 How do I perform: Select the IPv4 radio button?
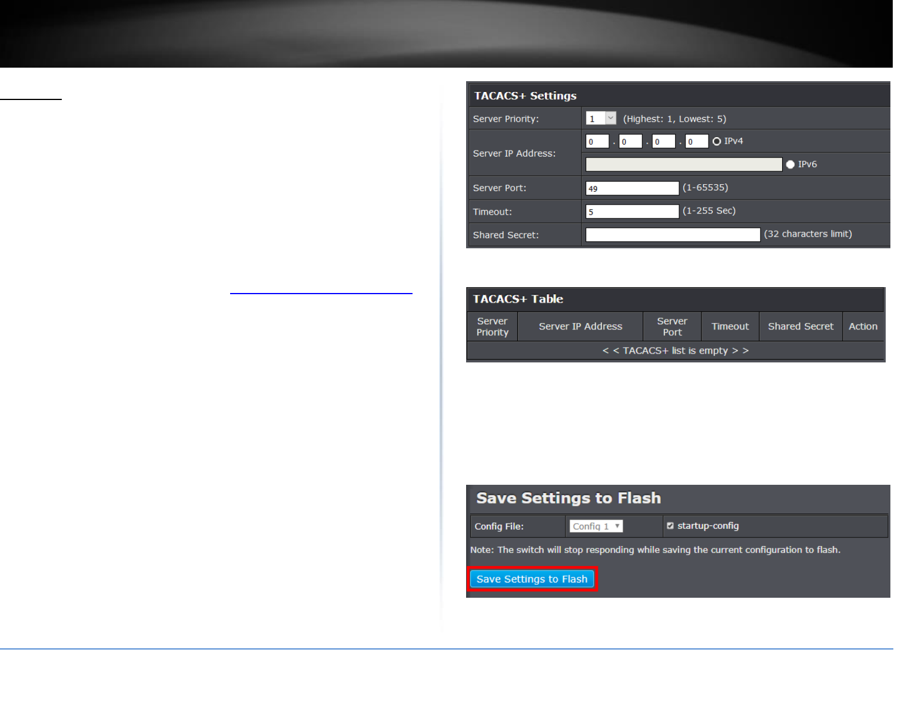pos(717,141)
